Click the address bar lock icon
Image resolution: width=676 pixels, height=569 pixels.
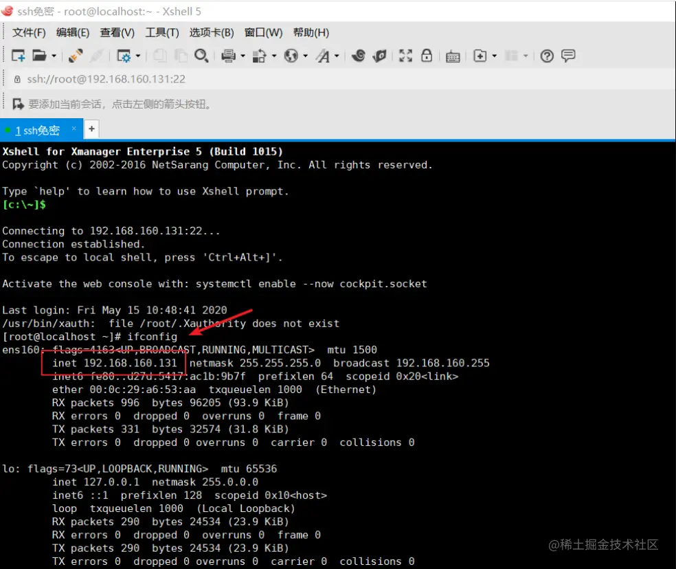(17, 79)
